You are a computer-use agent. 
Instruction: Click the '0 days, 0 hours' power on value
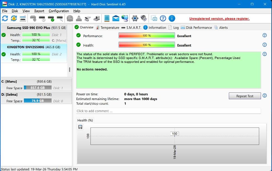[x=136, y=94]
